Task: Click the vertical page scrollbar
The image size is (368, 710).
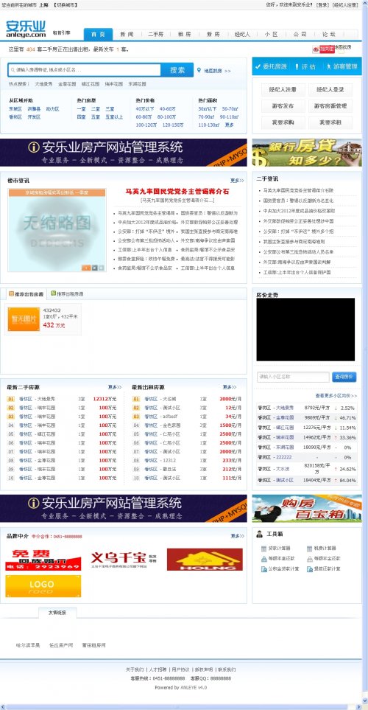Action: (x=365, y=353)
